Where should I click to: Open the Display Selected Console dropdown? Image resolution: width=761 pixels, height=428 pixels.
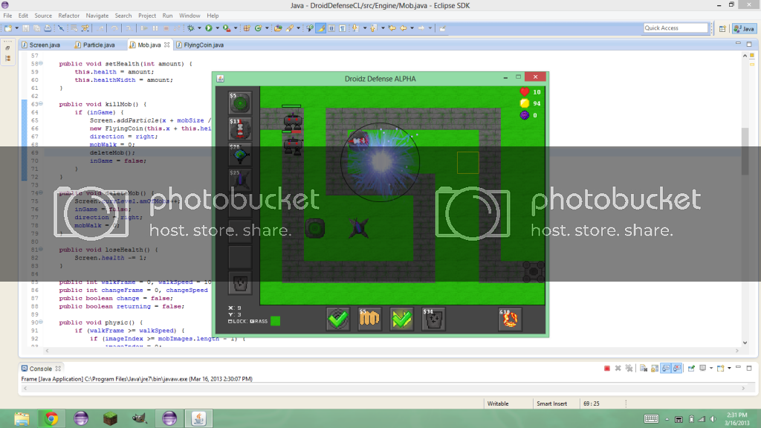click(711, 369)
